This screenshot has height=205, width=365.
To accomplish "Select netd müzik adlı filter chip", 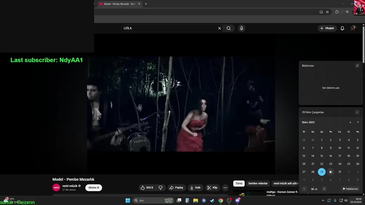I will 286,183.
